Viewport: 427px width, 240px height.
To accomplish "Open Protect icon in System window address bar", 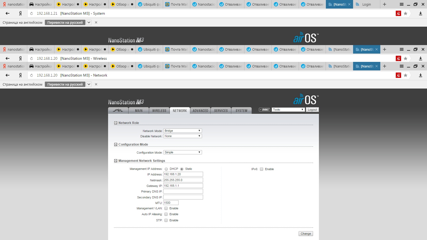I will tap(398, 13).
